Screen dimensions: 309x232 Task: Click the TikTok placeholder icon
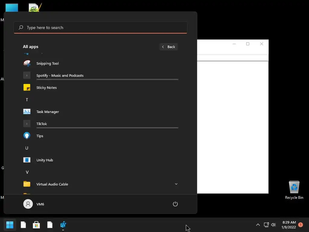(x=27, y=124)
